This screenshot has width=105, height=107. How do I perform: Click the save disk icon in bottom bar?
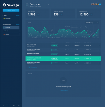click(x=14, y=106)
